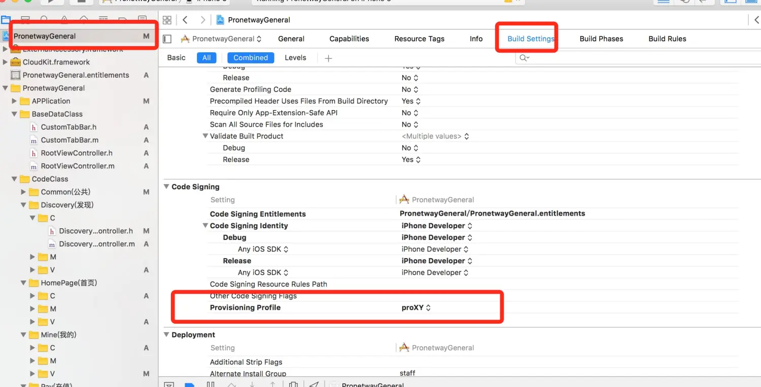
Task: Select the All settings filter
Action: point(206,58)
